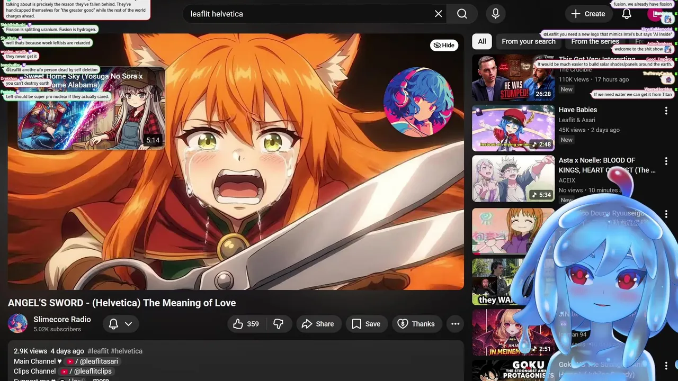
Task: Start voice search with the microphone icon
Action: pyautogui.click(x=495, y=14)
